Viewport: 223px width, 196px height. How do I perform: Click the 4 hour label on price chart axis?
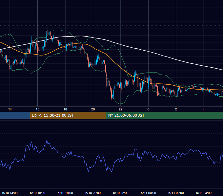204,109
